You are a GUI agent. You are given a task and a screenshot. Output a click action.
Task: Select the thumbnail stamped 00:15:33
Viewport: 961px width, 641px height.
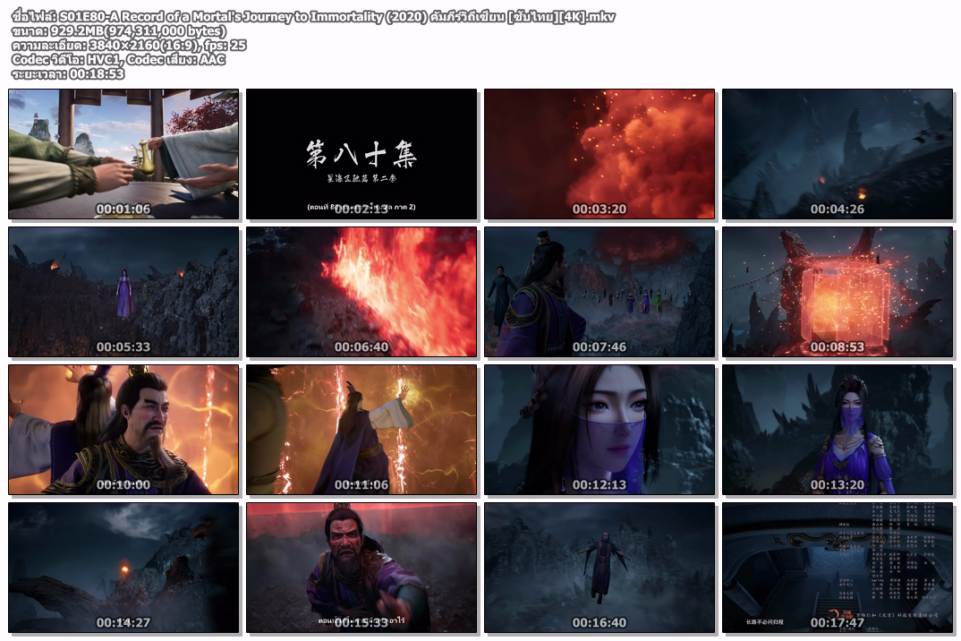361,568
